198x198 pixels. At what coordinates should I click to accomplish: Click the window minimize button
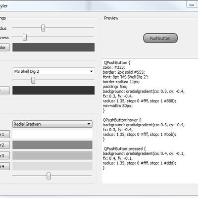(192, 5)
